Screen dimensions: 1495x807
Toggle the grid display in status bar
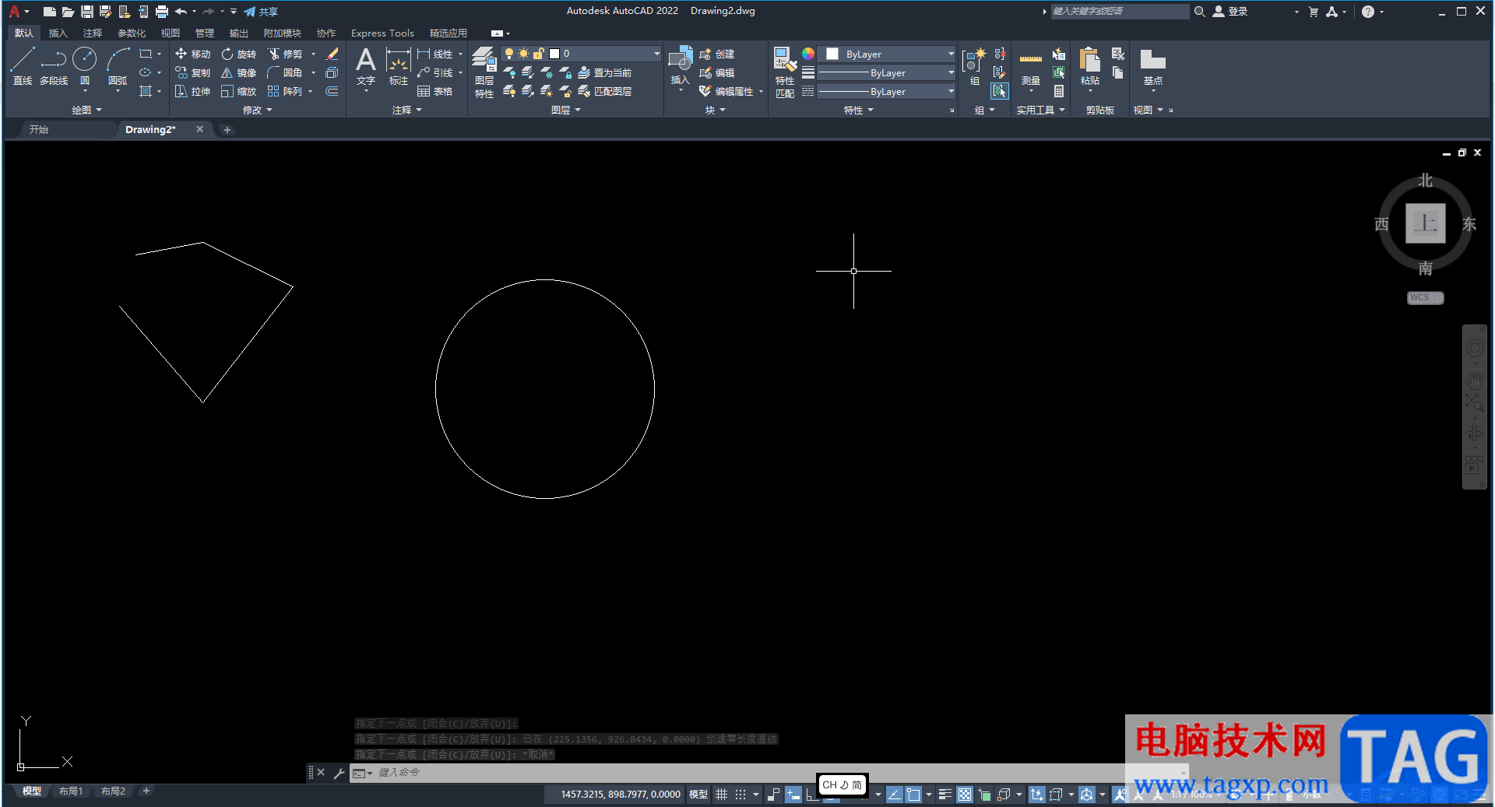coord(721,795)
